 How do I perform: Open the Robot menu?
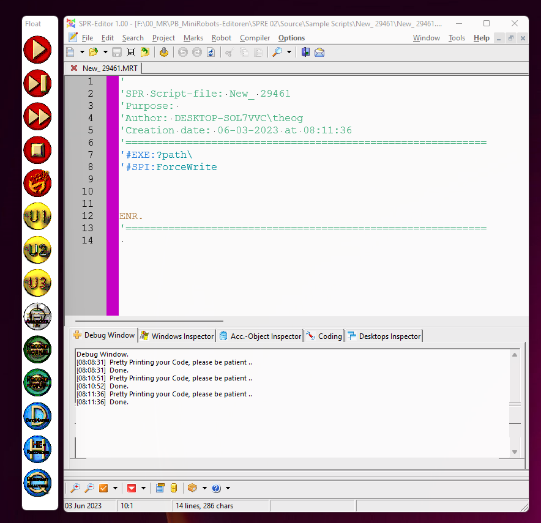tap(221, 38)
